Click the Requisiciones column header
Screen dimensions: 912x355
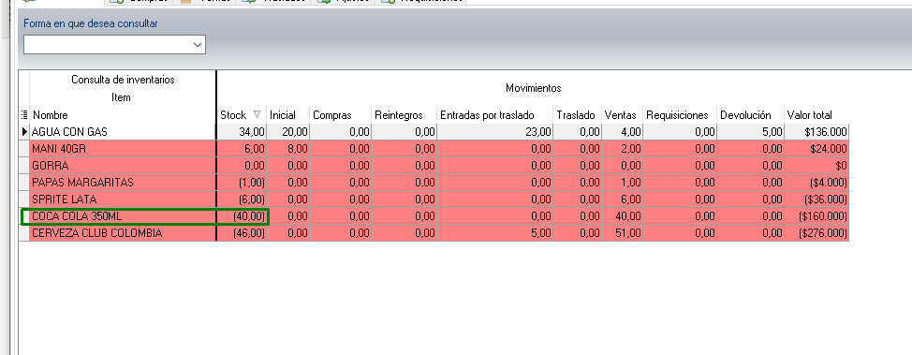point(680,115)
